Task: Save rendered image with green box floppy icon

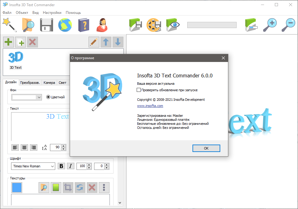Action: 135,25
